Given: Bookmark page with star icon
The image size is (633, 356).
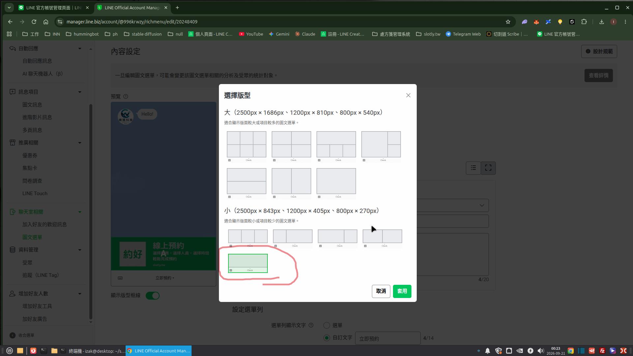Looking at the screenshot, I should coord(508,22).
